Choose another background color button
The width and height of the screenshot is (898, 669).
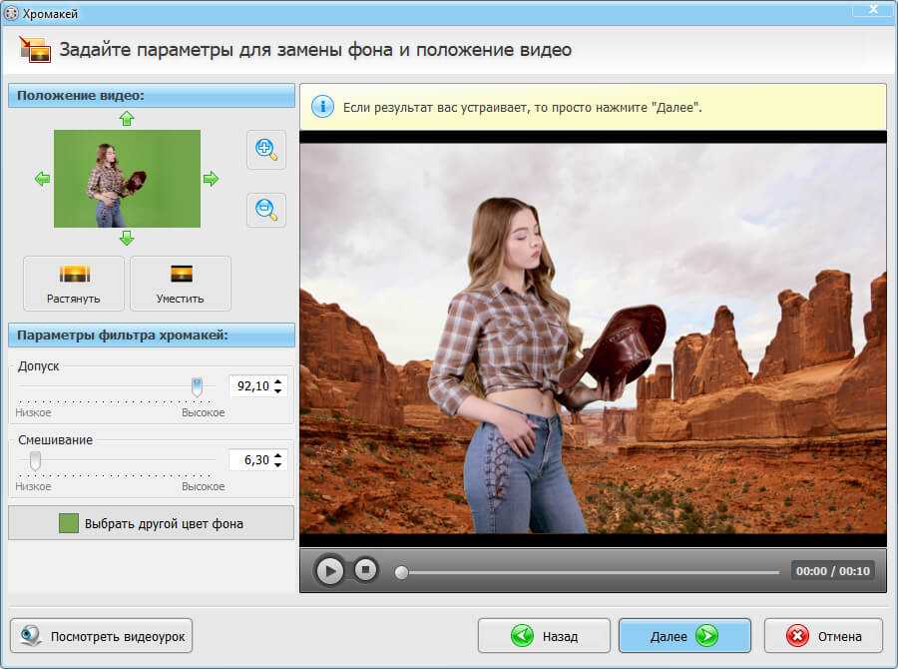152,523
